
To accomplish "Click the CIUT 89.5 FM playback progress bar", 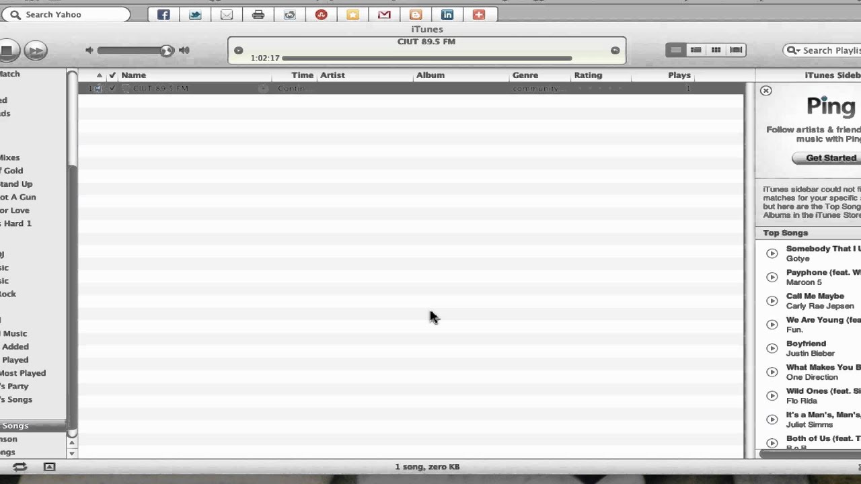I will coord(427,58).
